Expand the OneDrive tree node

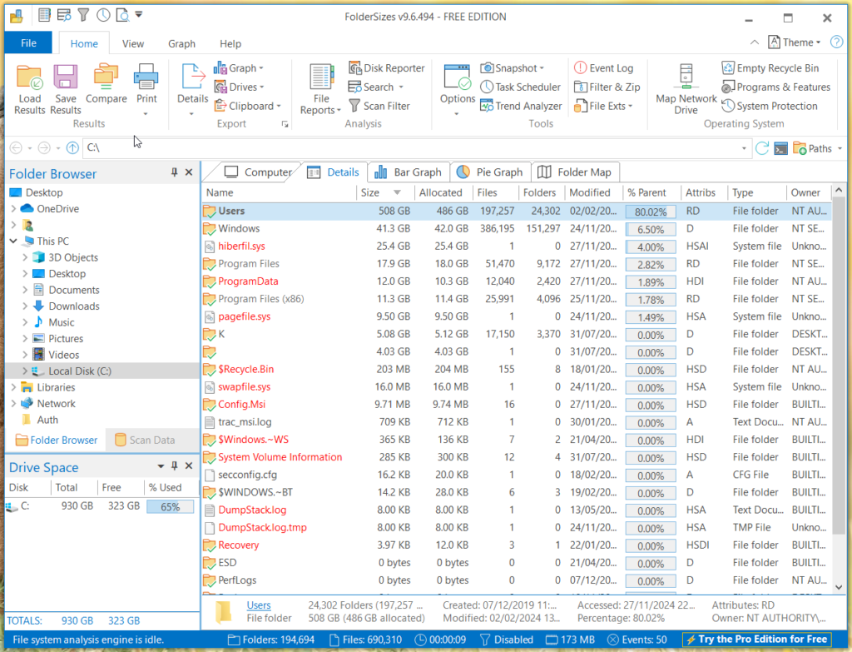(x=13, y=209)
